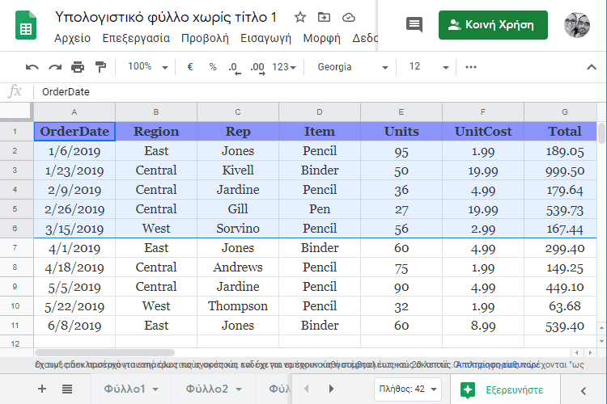Click the cell containing Sorvino
The height and width of the screenshot is (404, 607).
[x=238, y=229]
